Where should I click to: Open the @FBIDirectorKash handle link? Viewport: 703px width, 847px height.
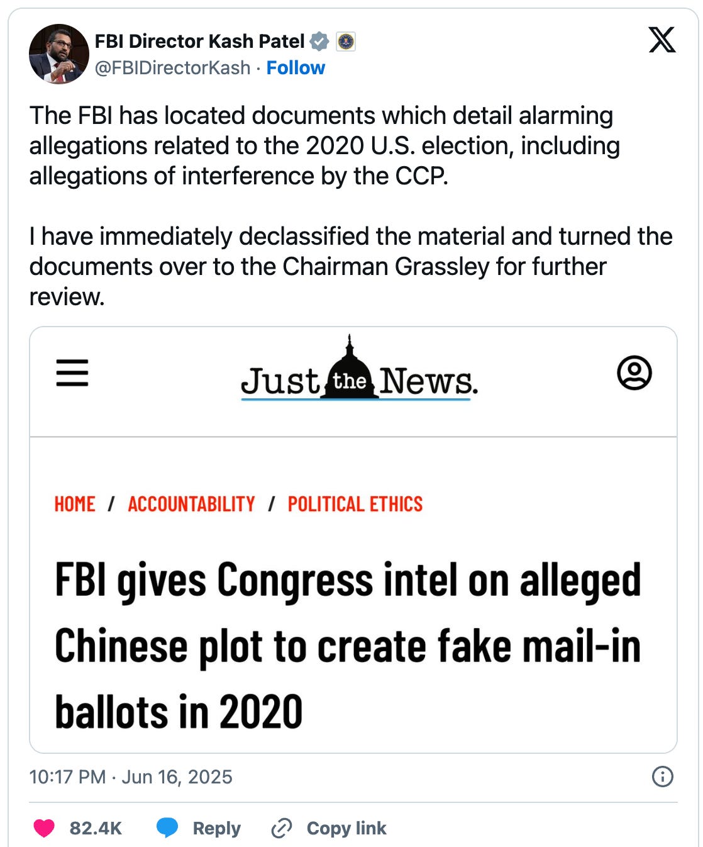(172, 68)
